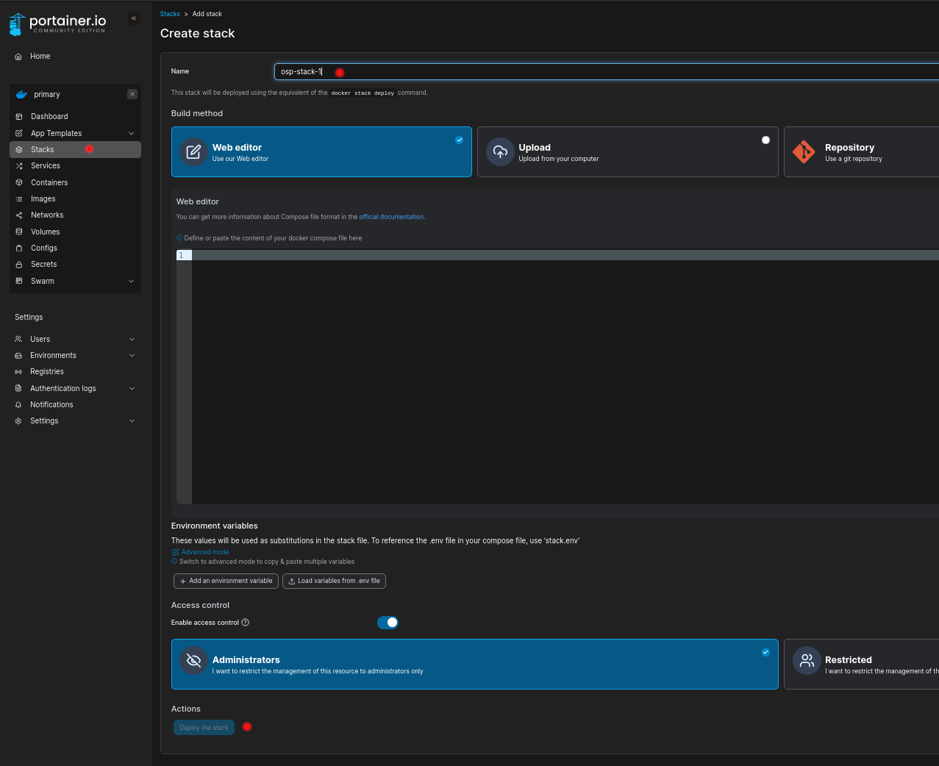Open the official documentation link

(391, 217)
